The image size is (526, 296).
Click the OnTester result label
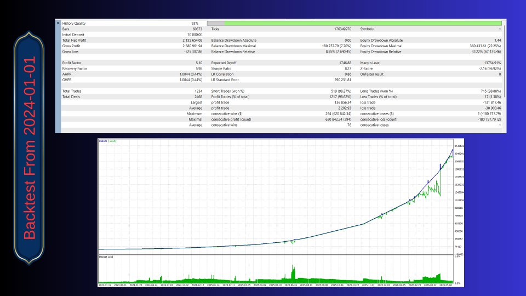click(x=371, y=74)
